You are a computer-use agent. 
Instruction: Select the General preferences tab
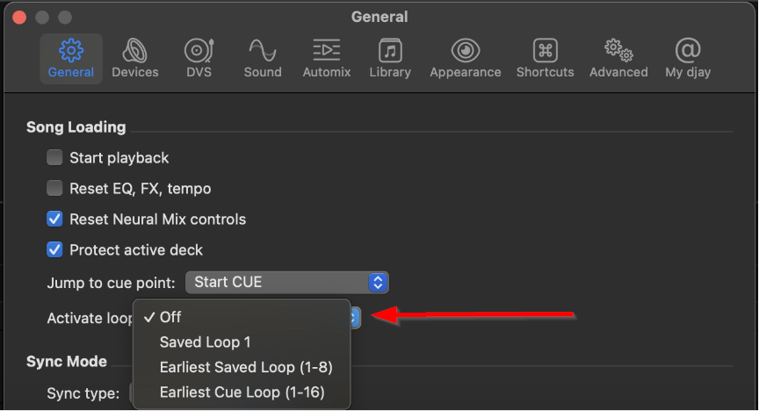[71, 58]
